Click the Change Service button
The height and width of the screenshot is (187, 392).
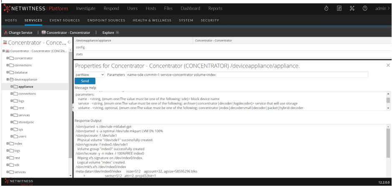(x=18, y=33)
